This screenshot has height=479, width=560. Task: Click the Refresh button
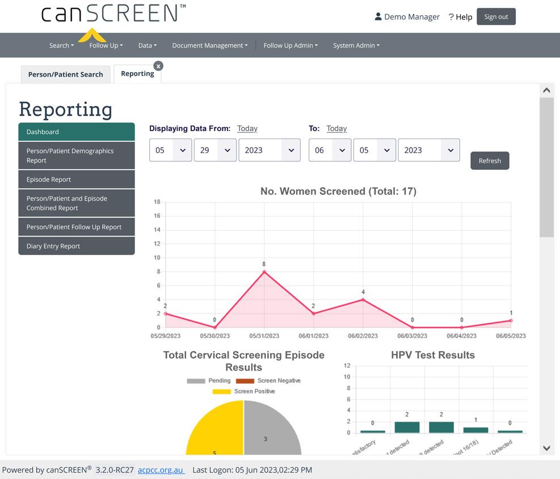[x=489, y=161]
